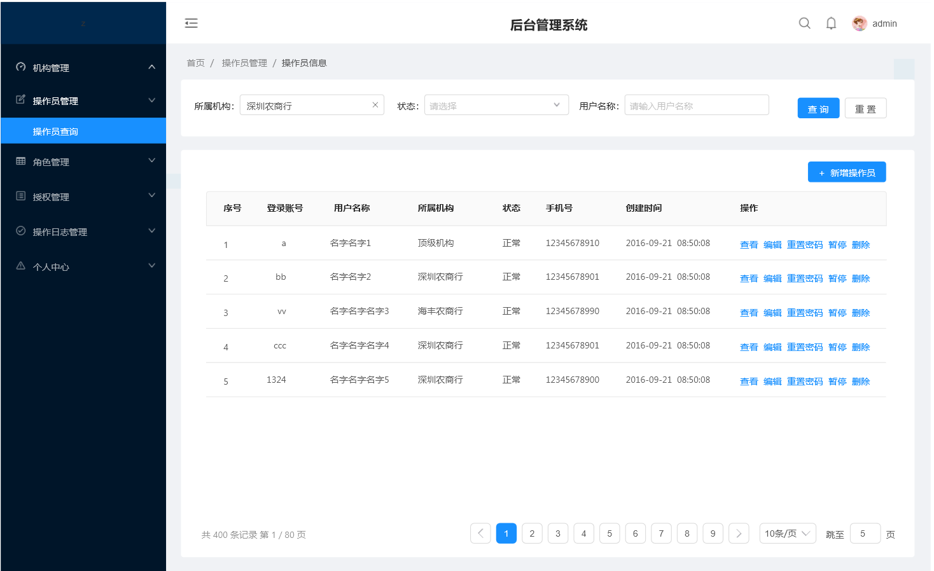The image size is (934, 571).
Task: Click 暂停 for account vv row
Action: (837, 313)
